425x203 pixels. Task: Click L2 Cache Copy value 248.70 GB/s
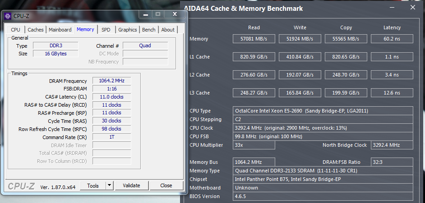click(x=346, y=75)
